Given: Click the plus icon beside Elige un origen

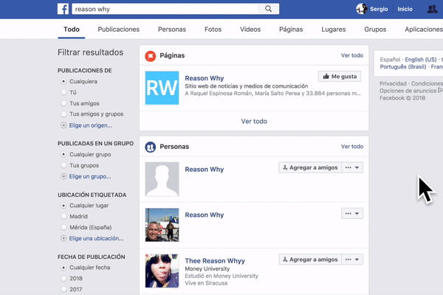Looking at the screenshot, I should pyautogui.click(x=63, y=125).
